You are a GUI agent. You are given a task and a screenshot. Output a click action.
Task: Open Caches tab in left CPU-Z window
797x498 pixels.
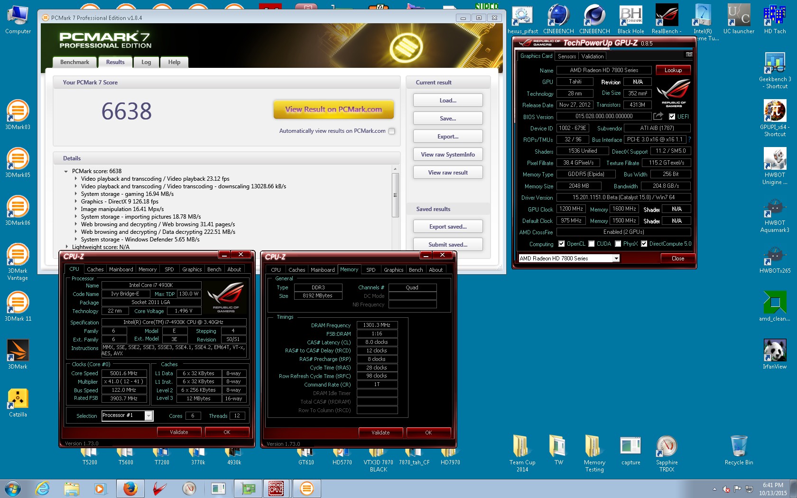95,269
